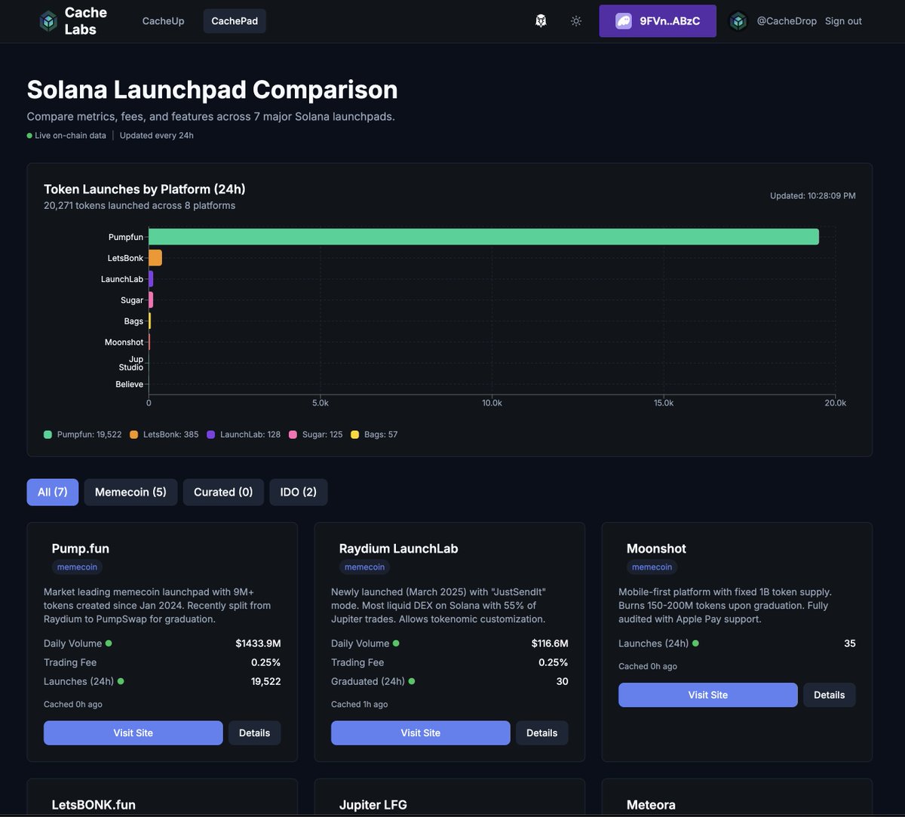This screenshot has width=905, height=817.
Task: Click the Live on-chain data indicator
Action: pyautogui.click(x=66, y=136)
